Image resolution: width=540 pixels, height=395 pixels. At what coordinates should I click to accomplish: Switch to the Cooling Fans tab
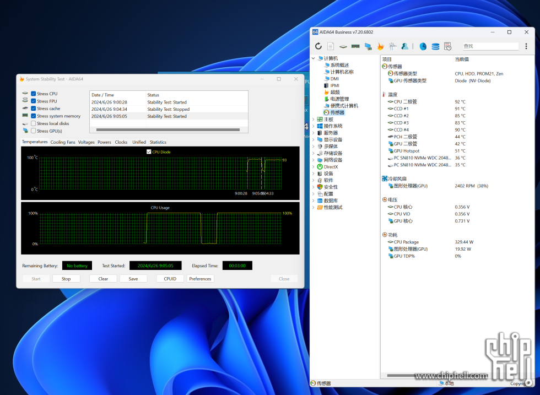pyautogui.click(x=63, y=142)
